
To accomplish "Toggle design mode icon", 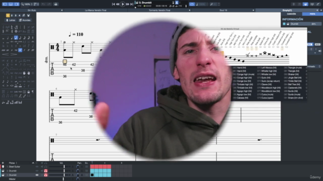I will pos(28,16).
